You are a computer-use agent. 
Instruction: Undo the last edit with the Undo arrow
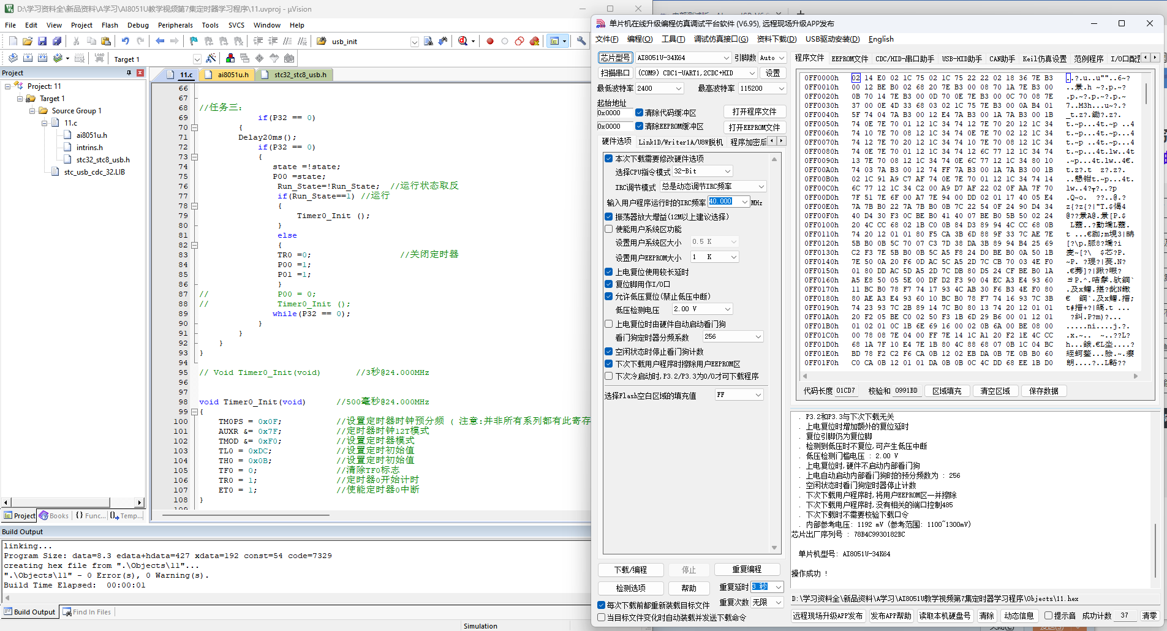(x=126, y=41)
